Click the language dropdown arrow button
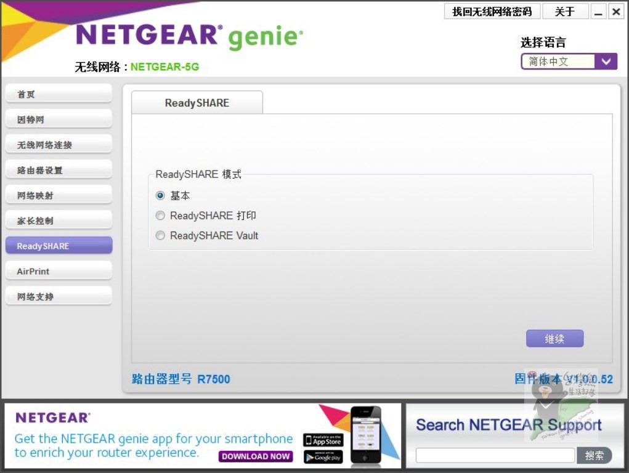The width and height of the screenshot is (629, 473). click(x=607, y=62)
